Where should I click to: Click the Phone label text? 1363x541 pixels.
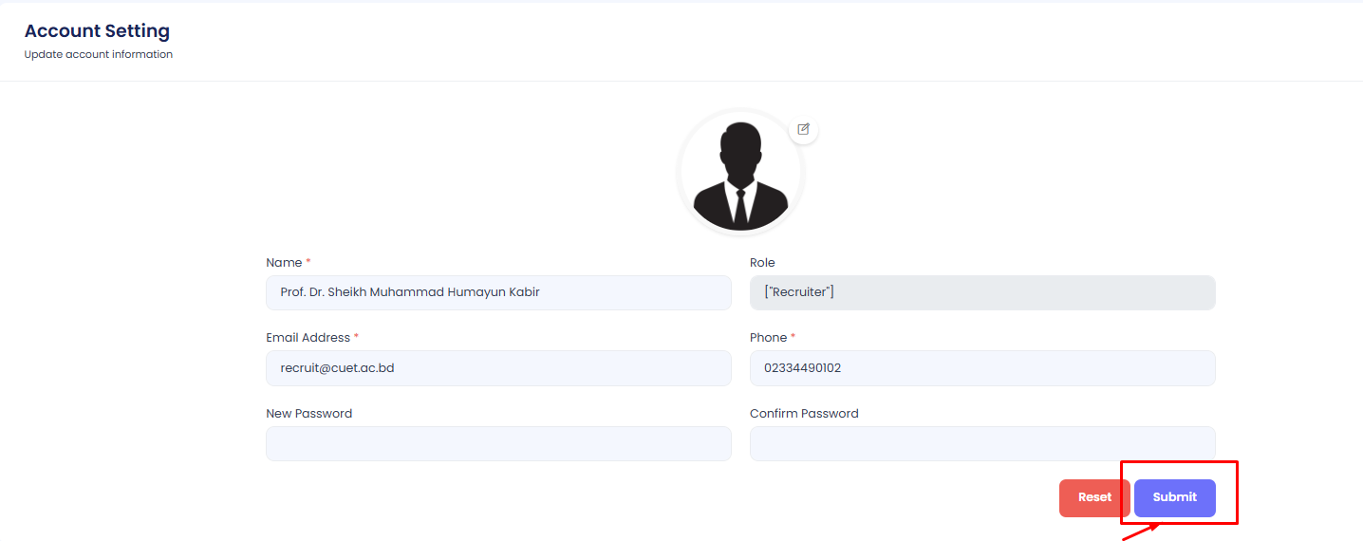768,338
